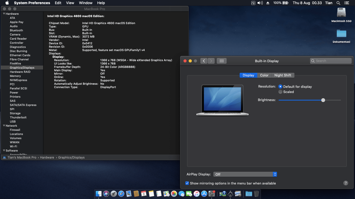Collapse the Software section triangle
This screenshot has width=355, height=199.
pos(4,151)
